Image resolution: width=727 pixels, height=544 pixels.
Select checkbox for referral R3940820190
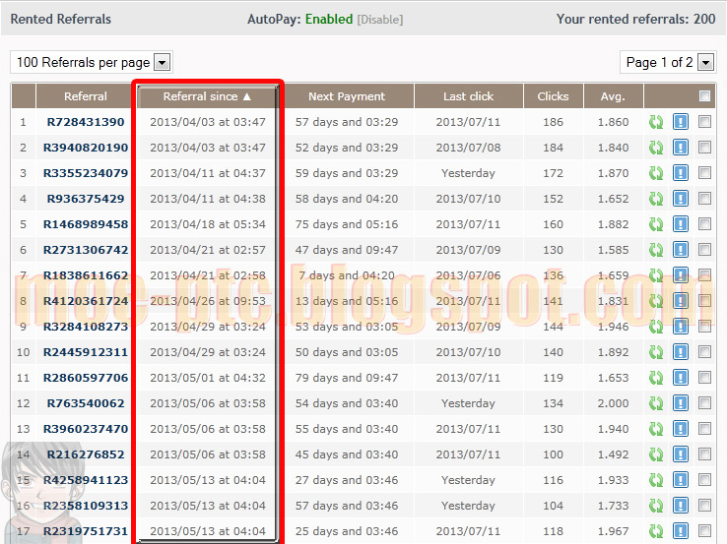(704, 148)
